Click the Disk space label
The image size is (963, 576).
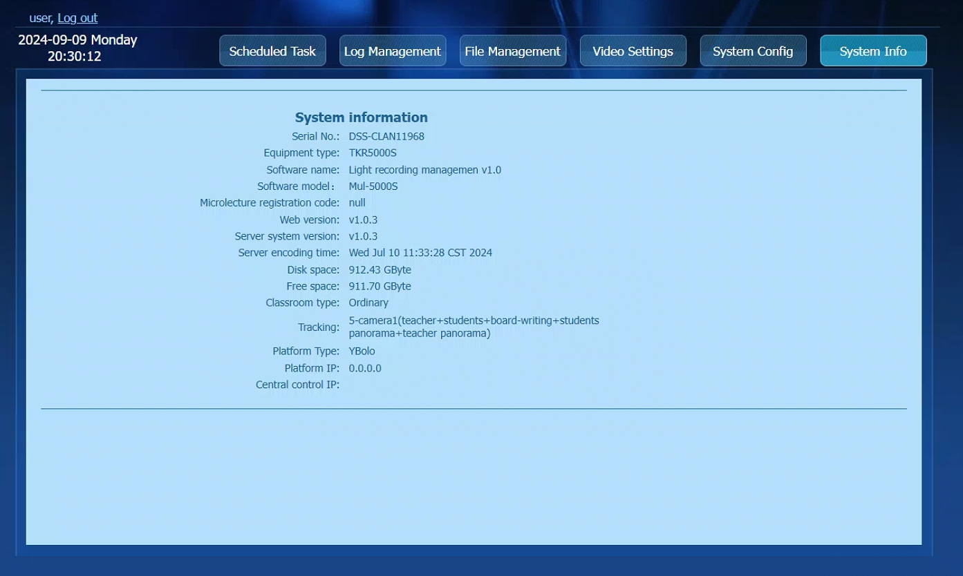[x=313, y=269]
